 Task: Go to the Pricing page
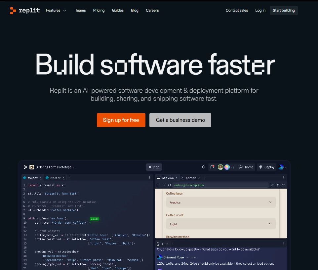99,10
